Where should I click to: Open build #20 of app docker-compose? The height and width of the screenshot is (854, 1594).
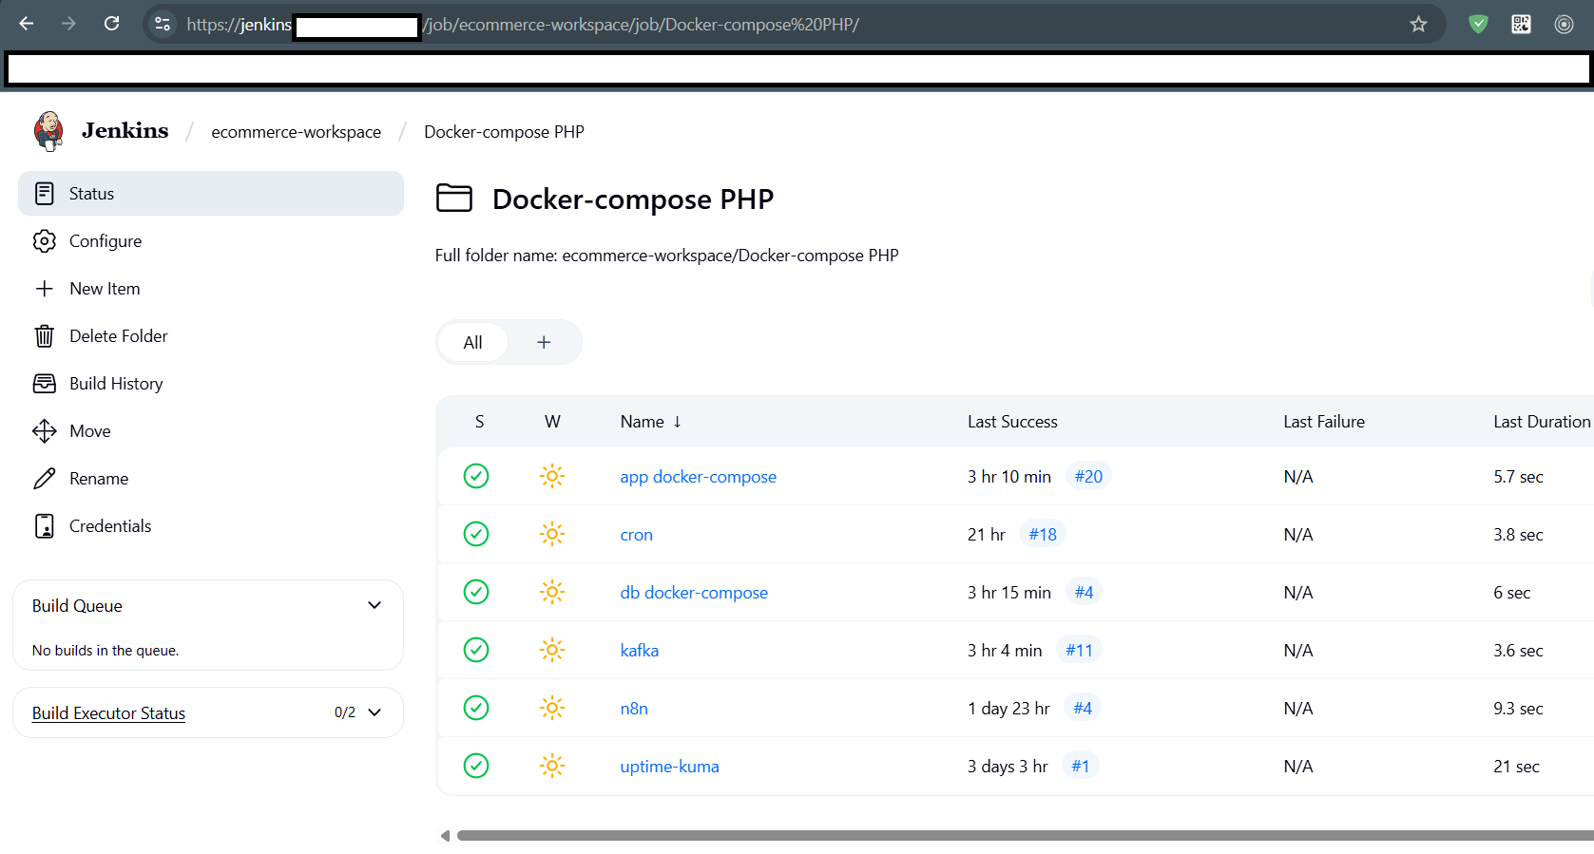[x=1088, y=477]
